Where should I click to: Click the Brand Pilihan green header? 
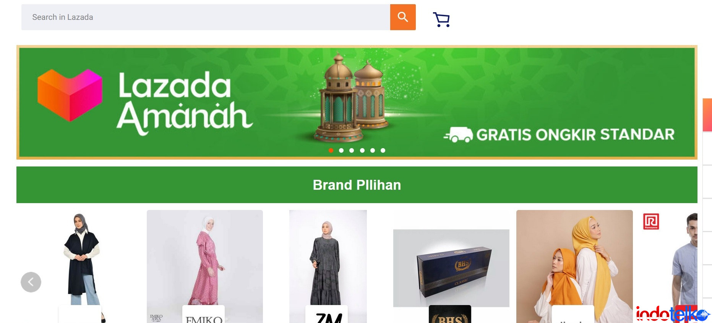[357, 185]
